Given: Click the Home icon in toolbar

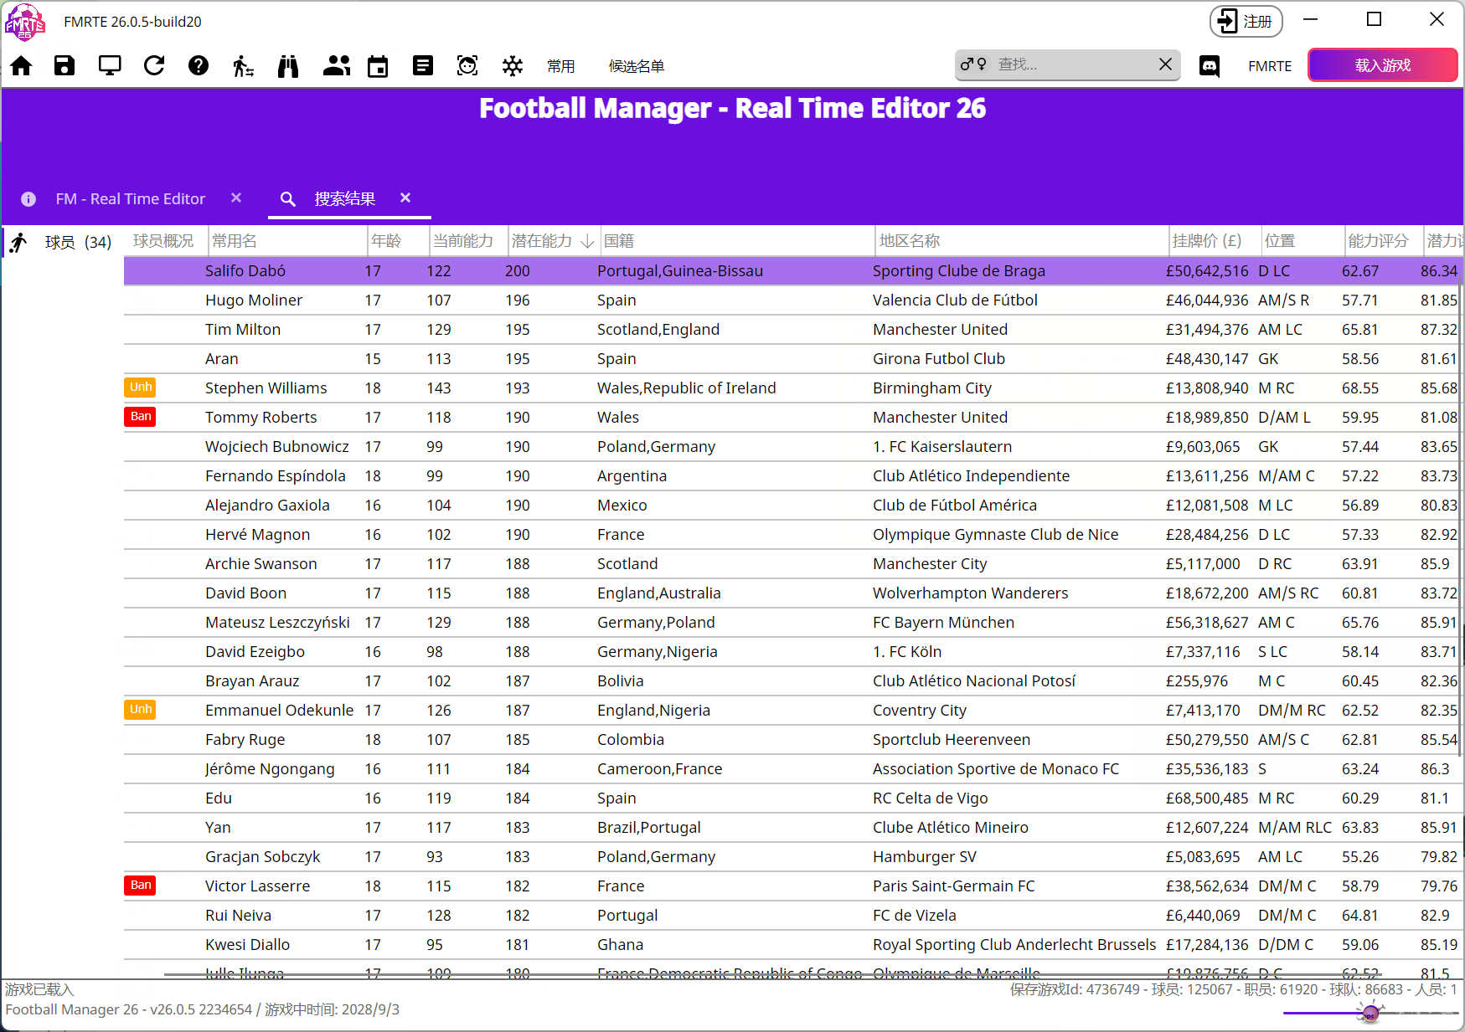Looking at the screenshot, I should pos(22,66).
